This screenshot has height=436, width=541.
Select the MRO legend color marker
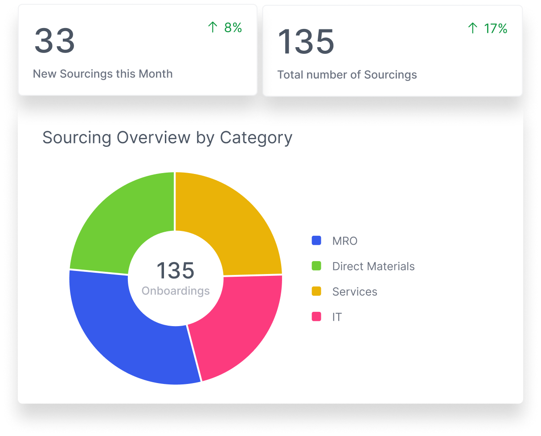(316, 241)
